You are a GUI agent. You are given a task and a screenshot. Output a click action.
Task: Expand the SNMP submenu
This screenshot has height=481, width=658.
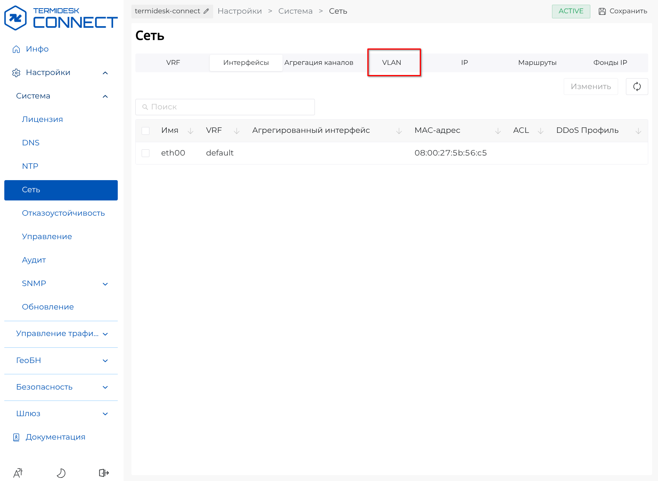(x=105, y=284)
